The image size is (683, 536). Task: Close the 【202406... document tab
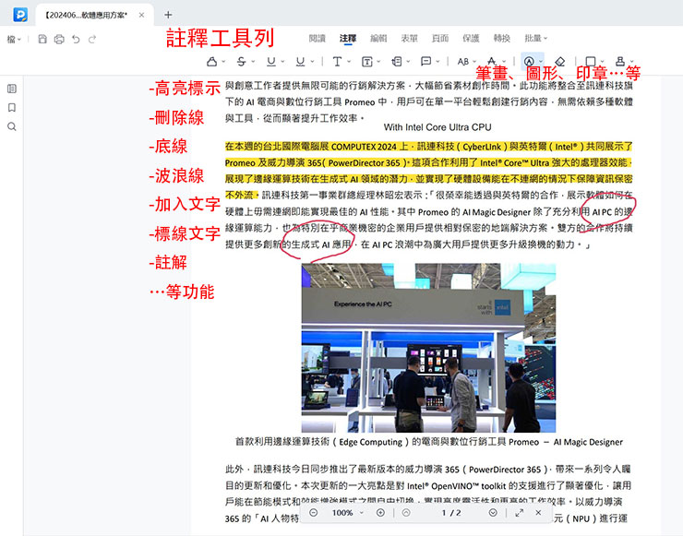click(x=141, y=15)
